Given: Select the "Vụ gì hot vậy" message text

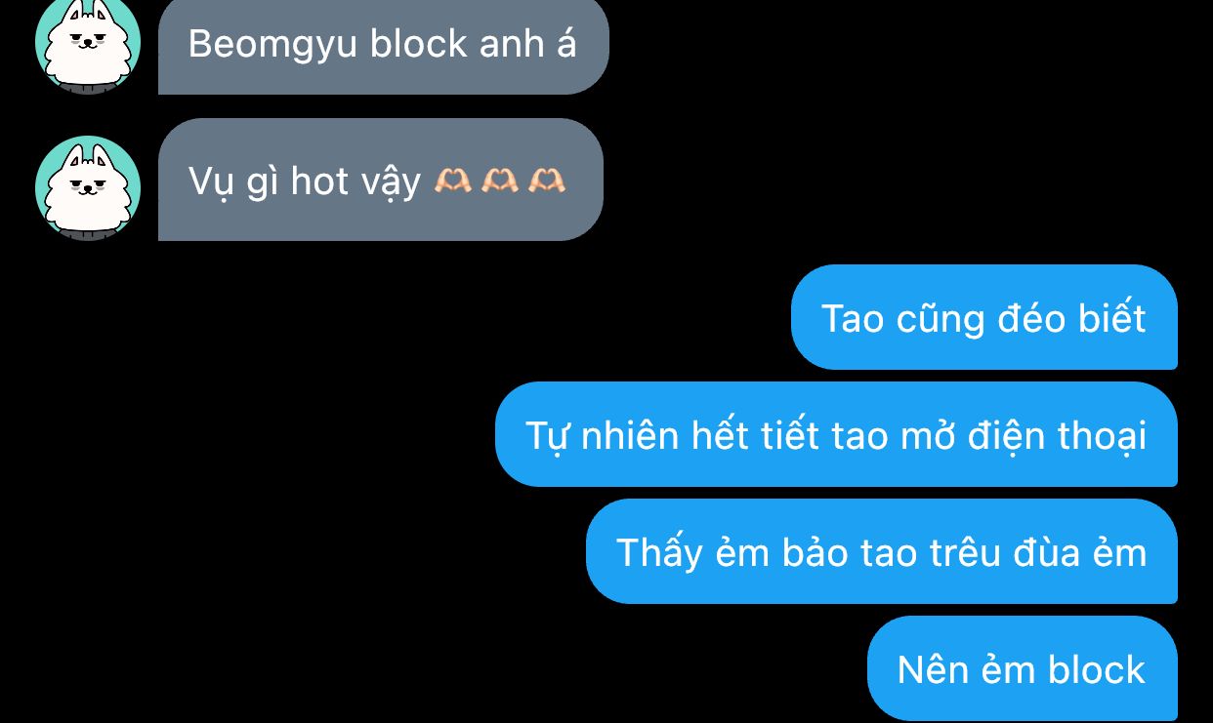Looking at the screenshot, I should point(304,181).
